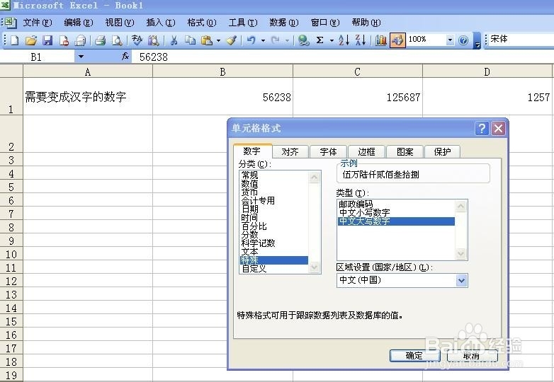Confirm with the 确定 button

click(x=414, y=356)
